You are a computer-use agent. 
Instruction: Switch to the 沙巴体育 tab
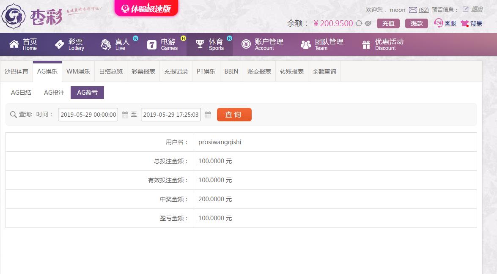(x=16, y=71)
